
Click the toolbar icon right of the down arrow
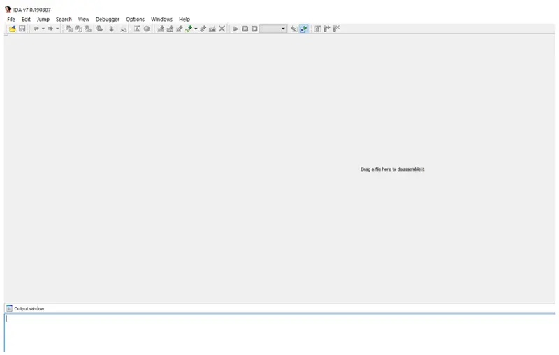pyautogui.click(x=124, y=29)
